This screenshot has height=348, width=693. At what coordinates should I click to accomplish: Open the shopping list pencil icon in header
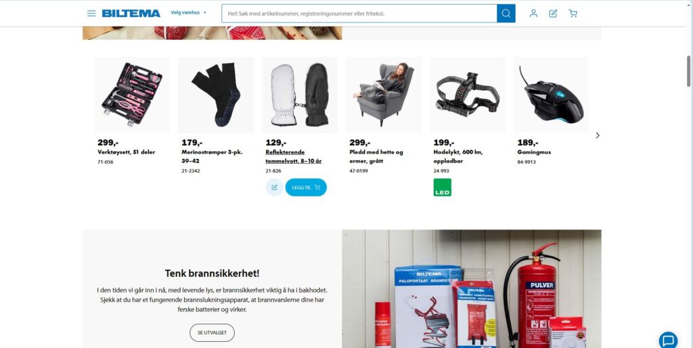pyautogui.click(x=553, y=14)
